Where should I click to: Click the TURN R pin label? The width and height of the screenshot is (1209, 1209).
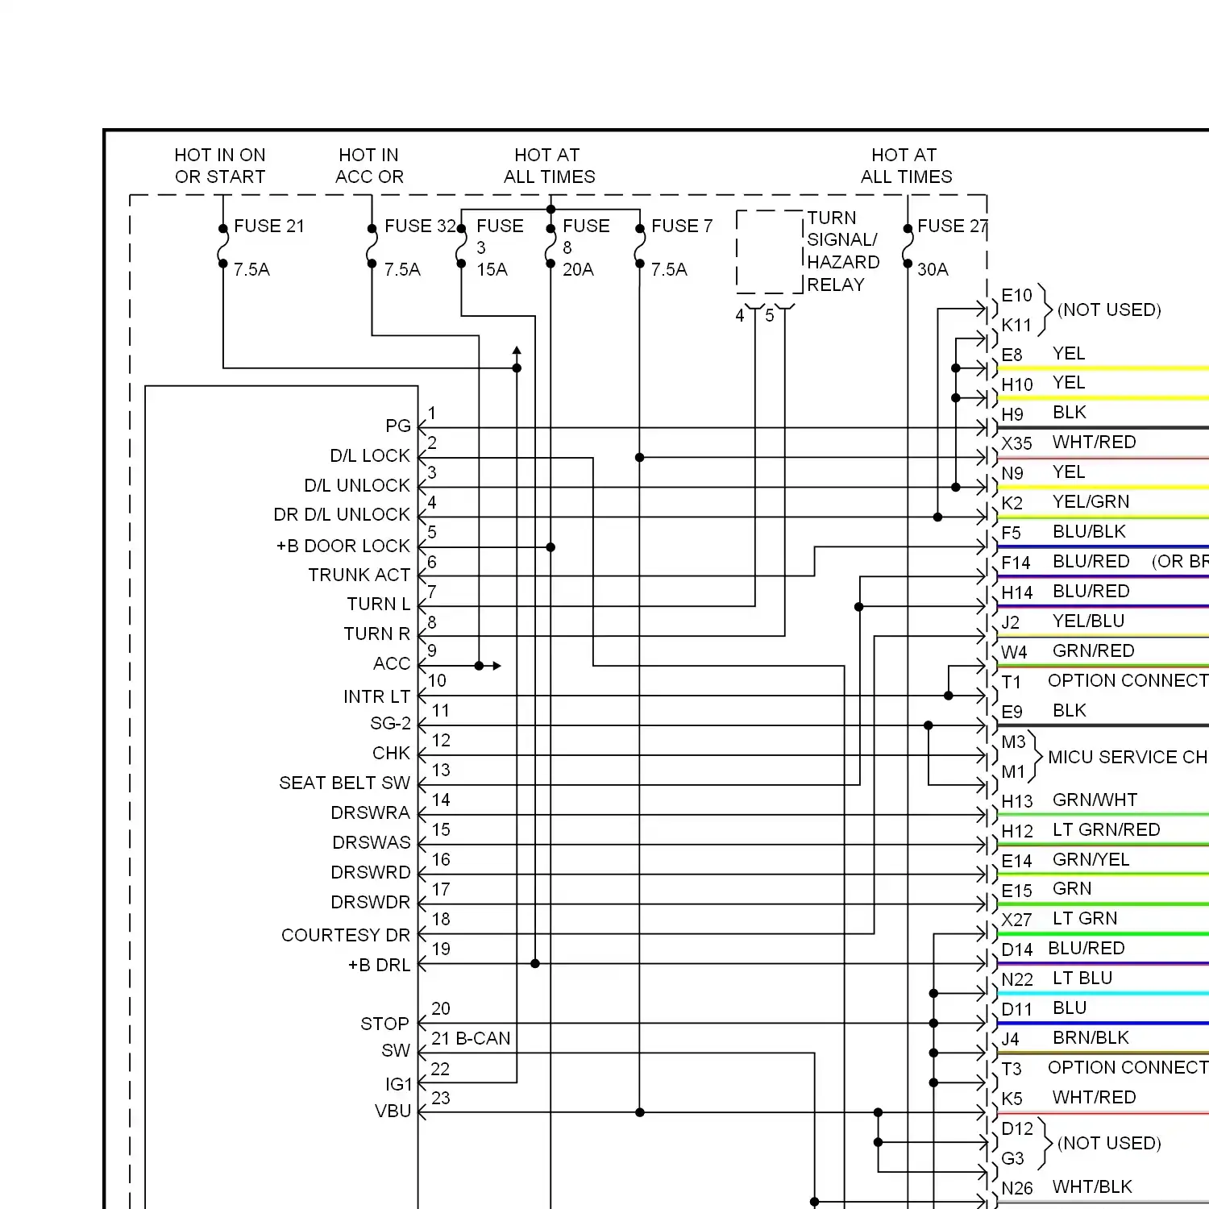[377, 634]
